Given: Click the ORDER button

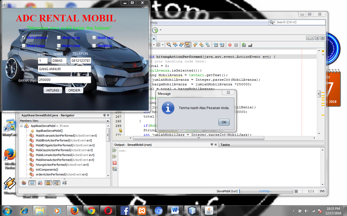Looking at the screenshot, I should [74, 90].
